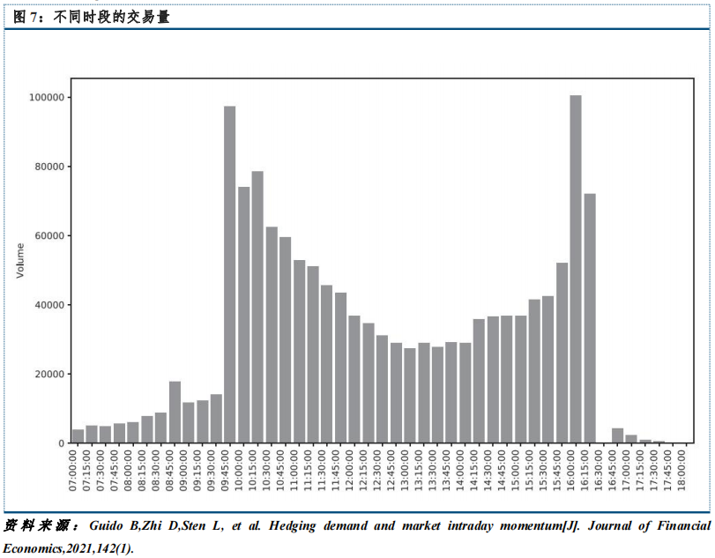The height and width of the screenshot is (558, 715).
Task: Click the Volume y-axis label
Action: point(21,262)
